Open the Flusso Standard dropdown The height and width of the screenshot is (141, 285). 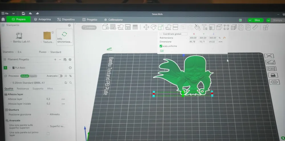coord(54,52)
